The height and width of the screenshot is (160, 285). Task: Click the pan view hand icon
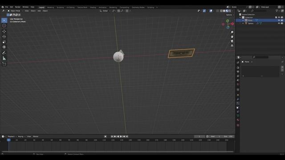232,36
